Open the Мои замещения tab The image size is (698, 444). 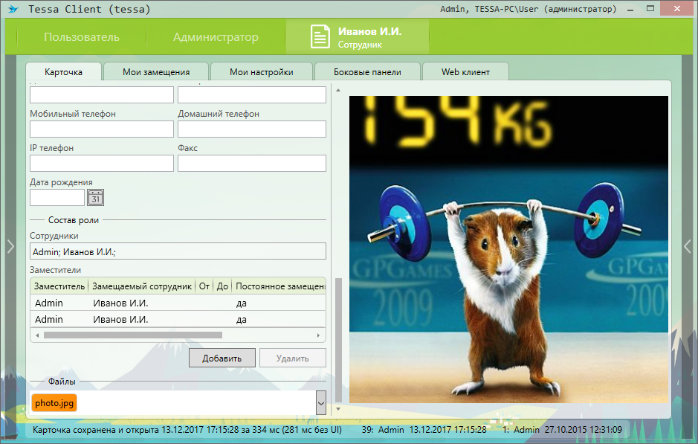point(156,71)
